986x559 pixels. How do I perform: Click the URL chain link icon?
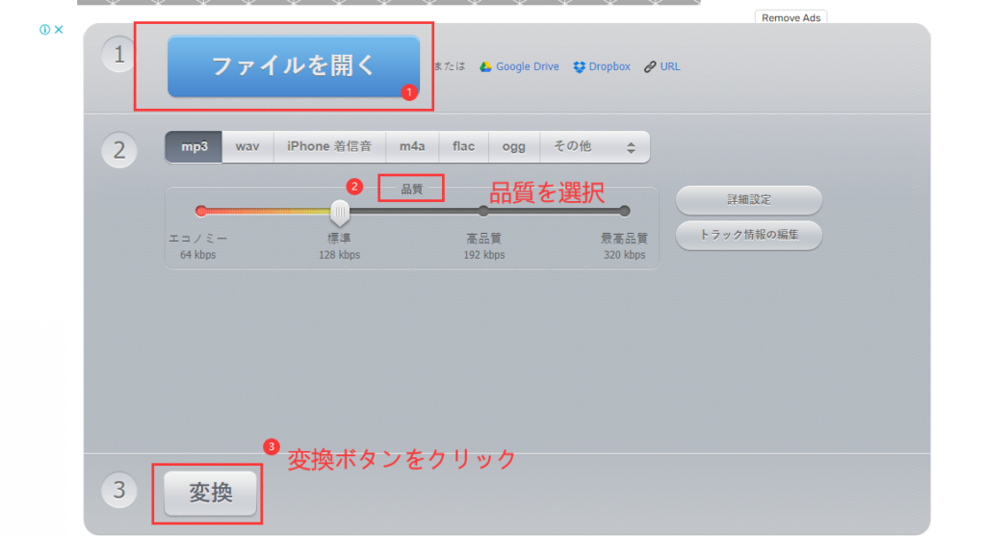coord(650,66)
